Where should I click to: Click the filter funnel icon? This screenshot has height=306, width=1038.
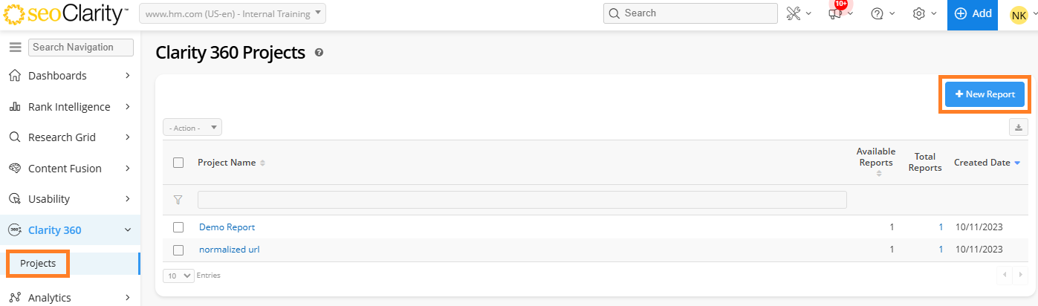pos(178,200)
